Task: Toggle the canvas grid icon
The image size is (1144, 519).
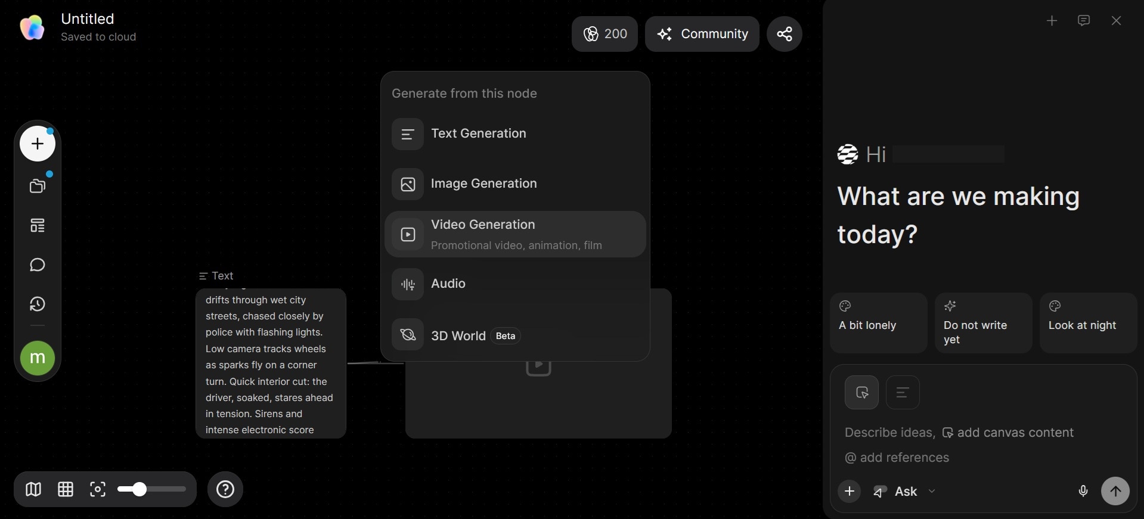Action: 66,489
